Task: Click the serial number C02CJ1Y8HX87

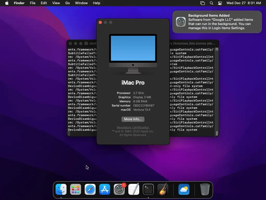Action: [x=144, y=105]
